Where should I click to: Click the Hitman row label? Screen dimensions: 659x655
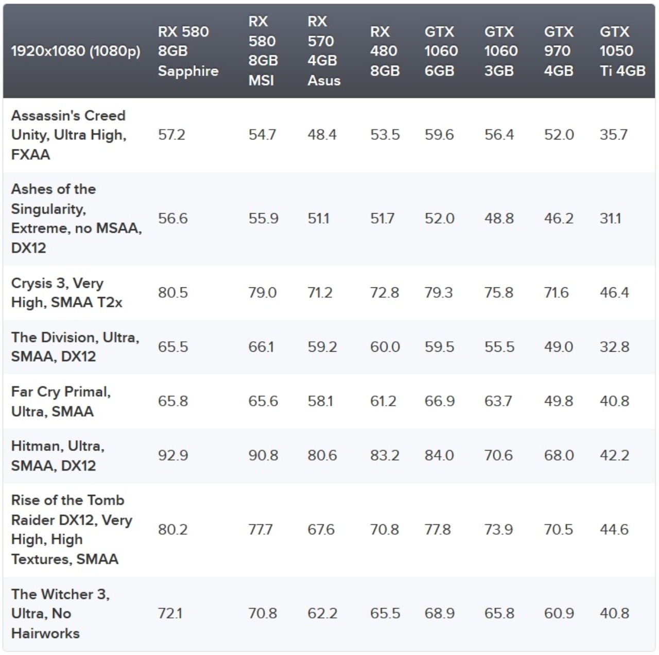click(x=58, y=455)
